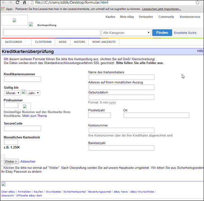Open the Sicherheitsportal footer link
Screen dimensions: 204x201
(x=75, y=192)
